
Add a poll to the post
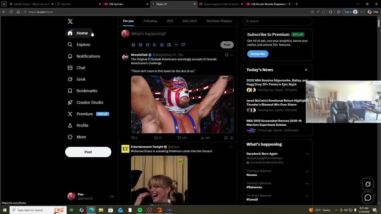[x=155, y=45]
